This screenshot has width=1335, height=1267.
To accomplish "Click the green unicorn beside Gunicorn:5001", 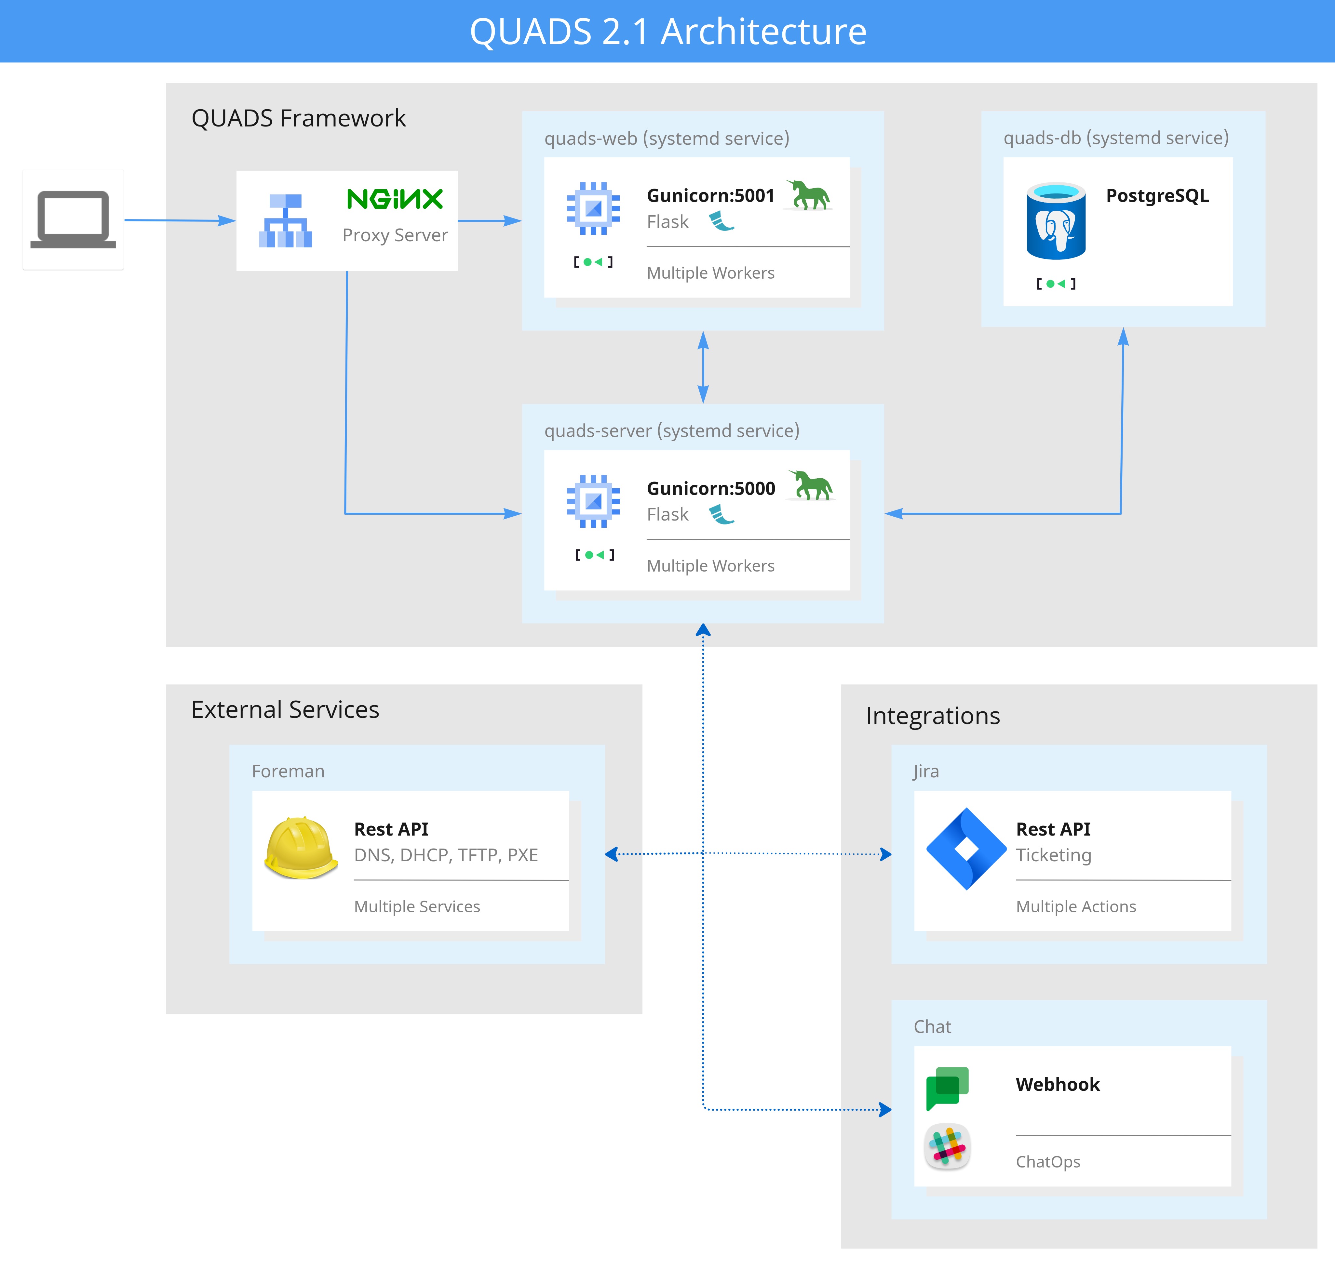I will point(809,195).
